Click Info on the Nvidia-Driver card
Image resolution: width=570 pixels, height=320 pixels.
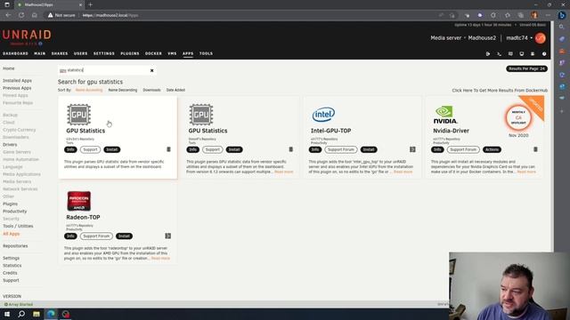coord(437,149)
